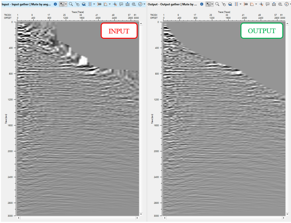The image size is (291, 223).
Task: Expand compass dropdown arrow in Output toolbar
Action: [290, 4]
